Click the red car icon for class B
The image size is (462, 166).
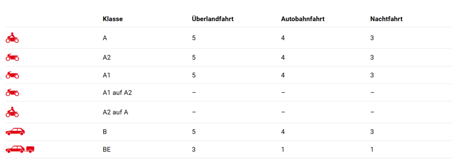15,132
